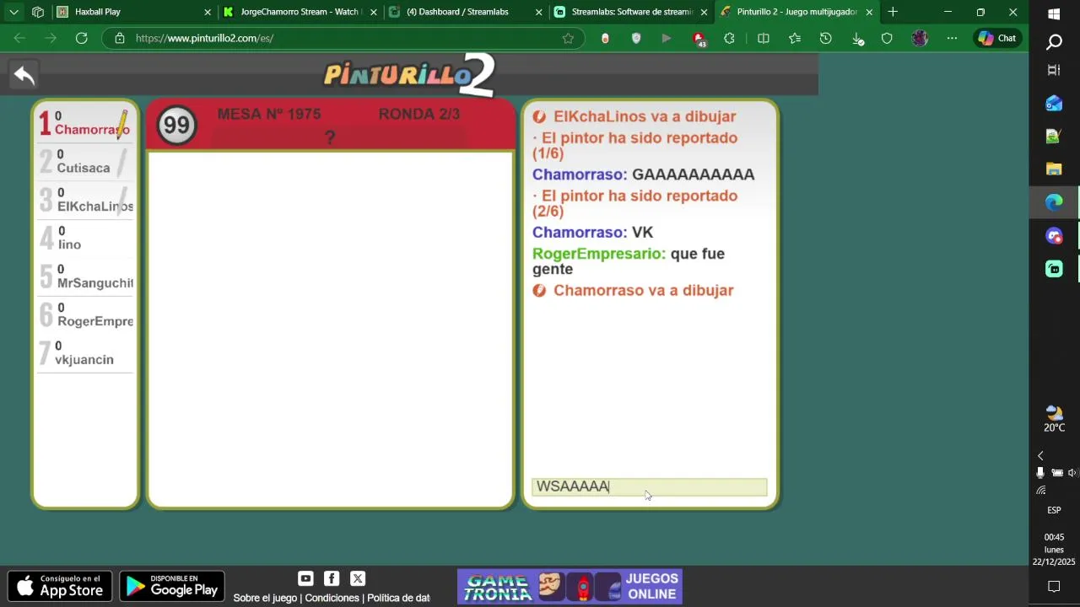Click the Gametronia Juegos Online banner
The height and width of the screenshot is (607, 1080).
click(x=570, y=587)
